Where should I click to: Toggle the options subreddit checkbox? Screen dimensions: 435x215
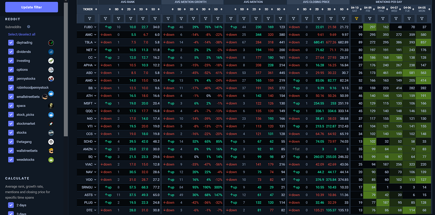coord(11,70)
